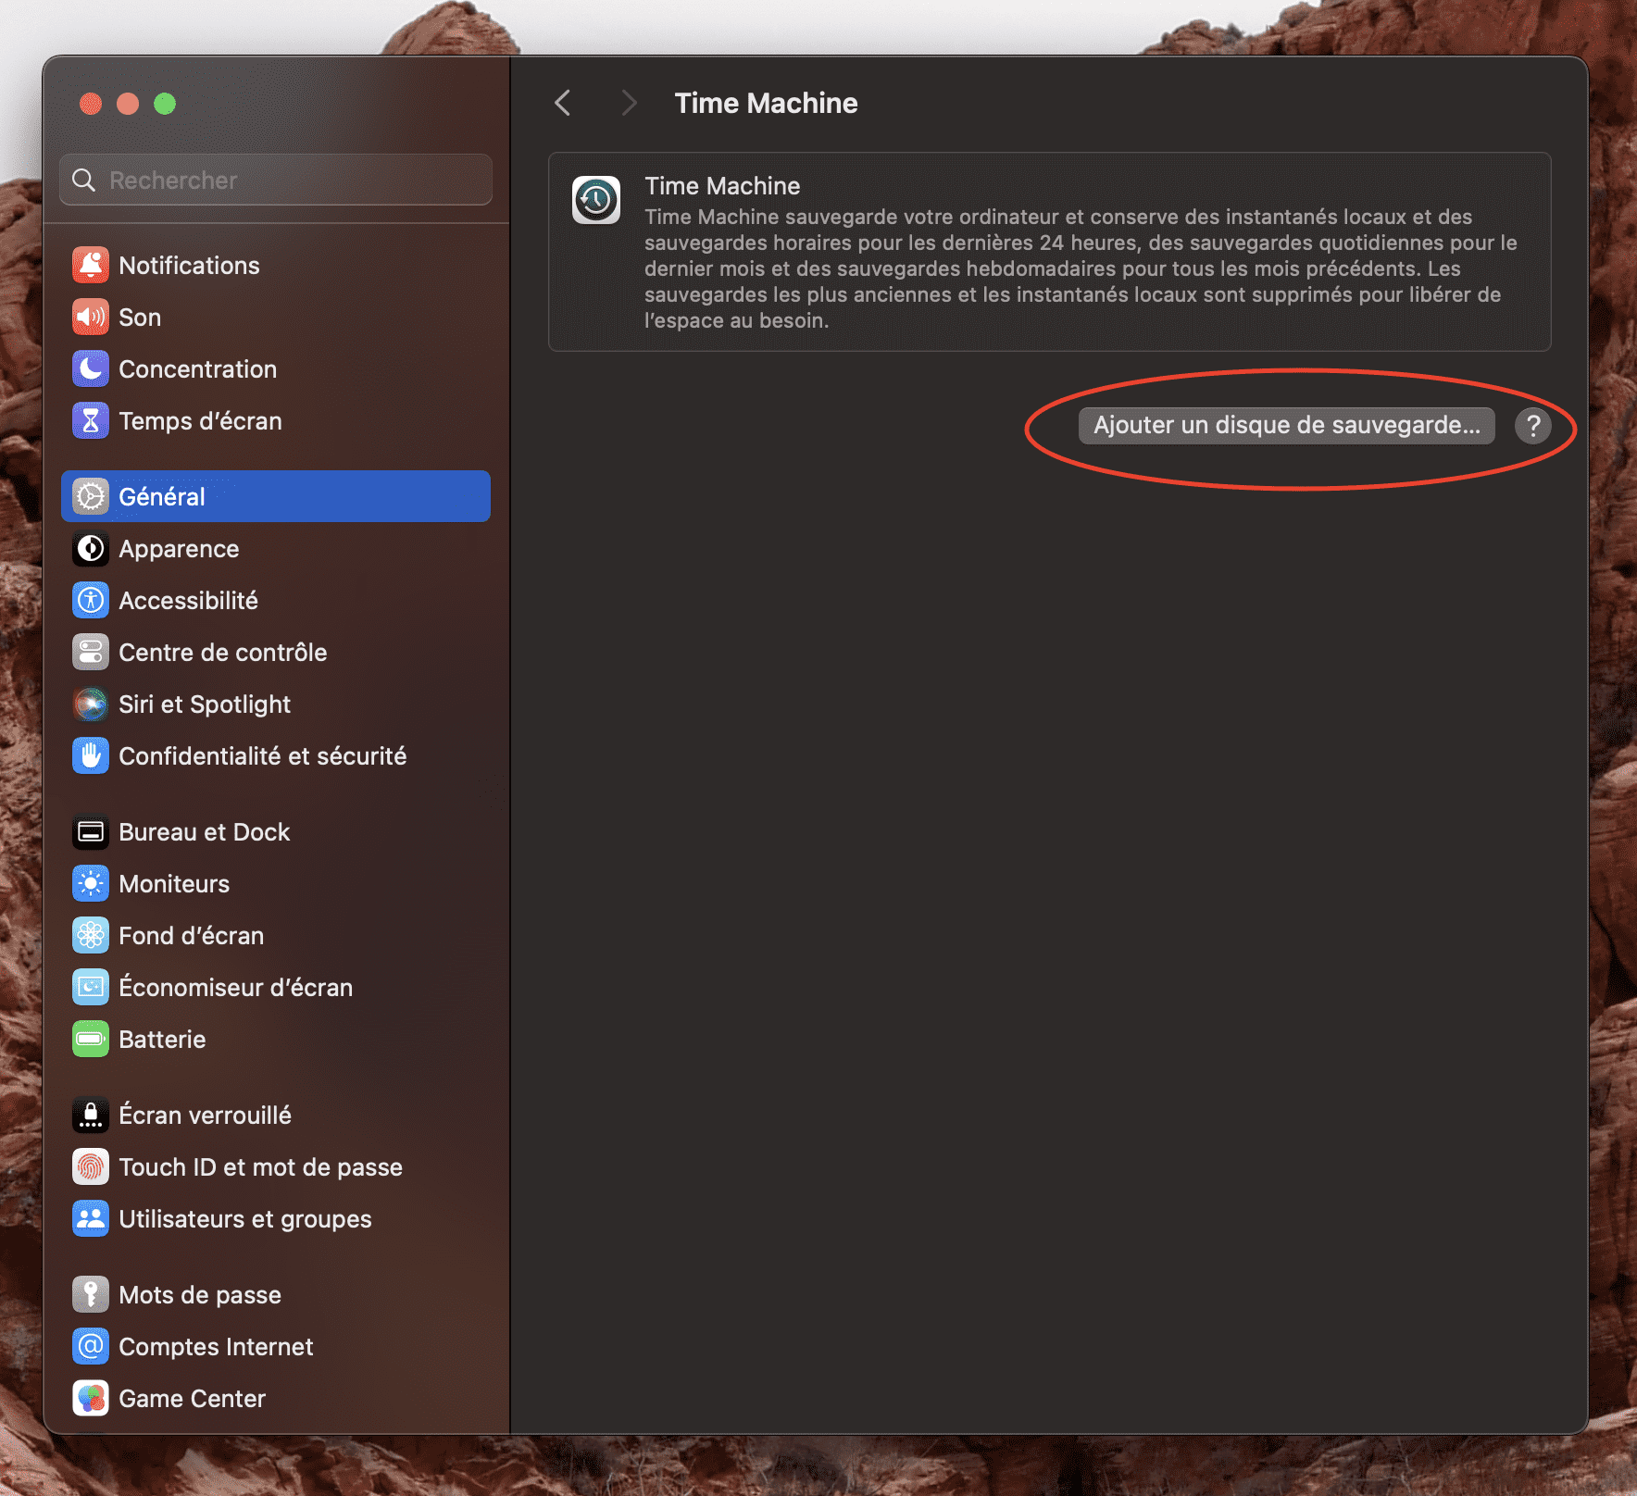
Task: Open Touch ID et mot de passe label
Action: (x=261, y=1167)
